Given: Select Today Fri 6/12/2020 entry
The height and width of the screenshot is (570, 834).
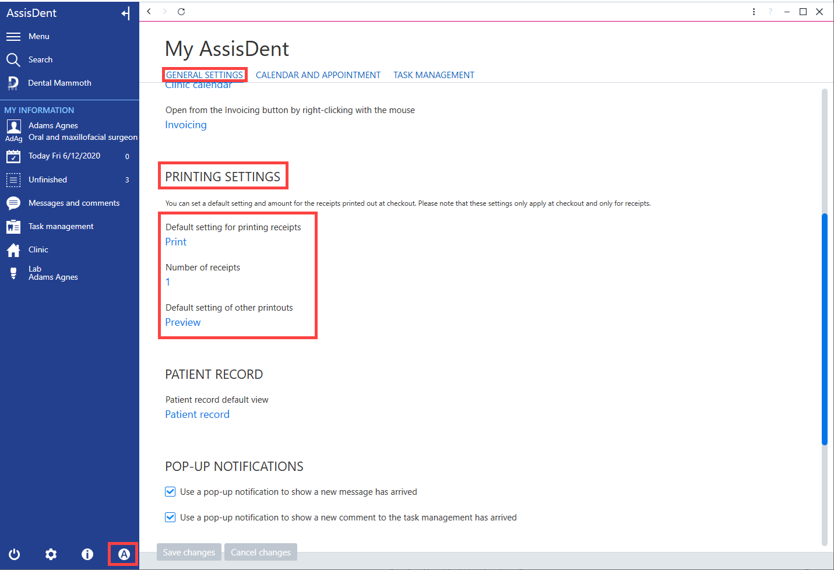Looking at the screenshot, I should pos(65,156).
